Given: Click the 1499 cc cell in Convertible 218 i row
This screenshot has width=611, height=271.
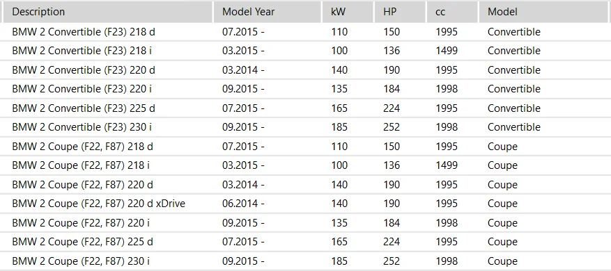Looking at the screenshot, I should tap(447, 51).
